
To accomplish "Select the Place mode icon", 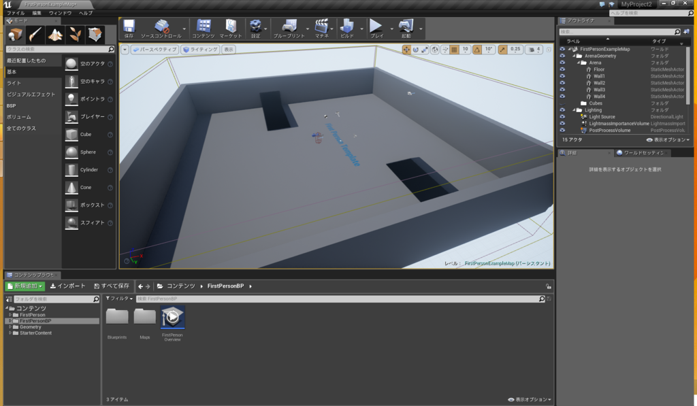I will tap(15, 34).
